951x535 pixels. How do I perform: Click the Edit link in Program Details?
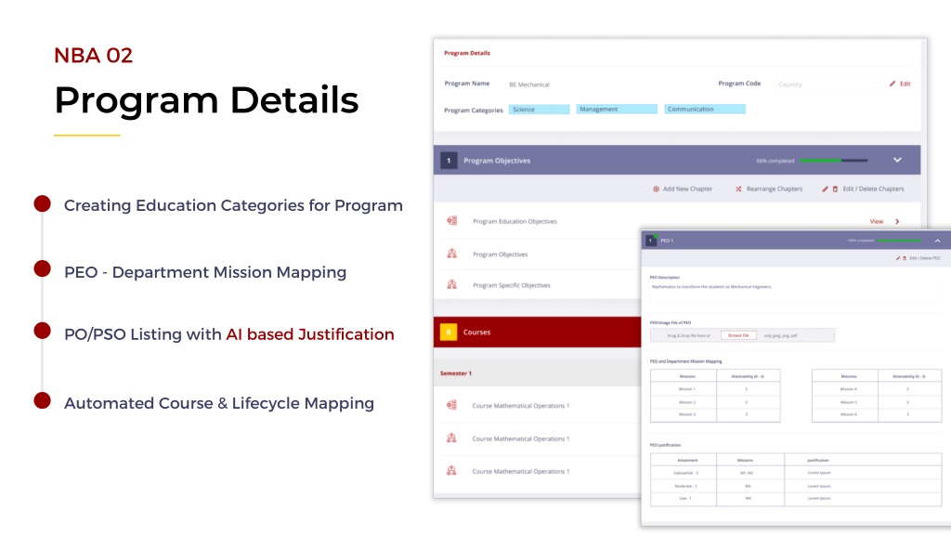coord(905,84)
